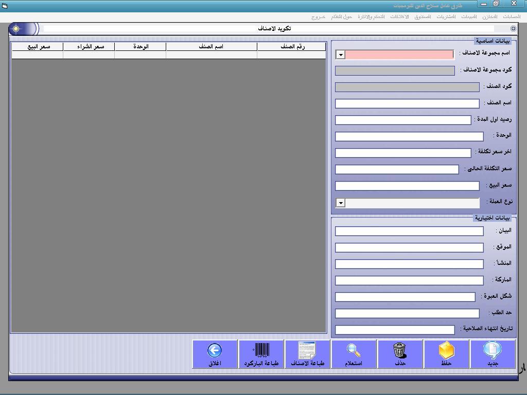Open استعلام (Query) magnifier button

[353, 354]
